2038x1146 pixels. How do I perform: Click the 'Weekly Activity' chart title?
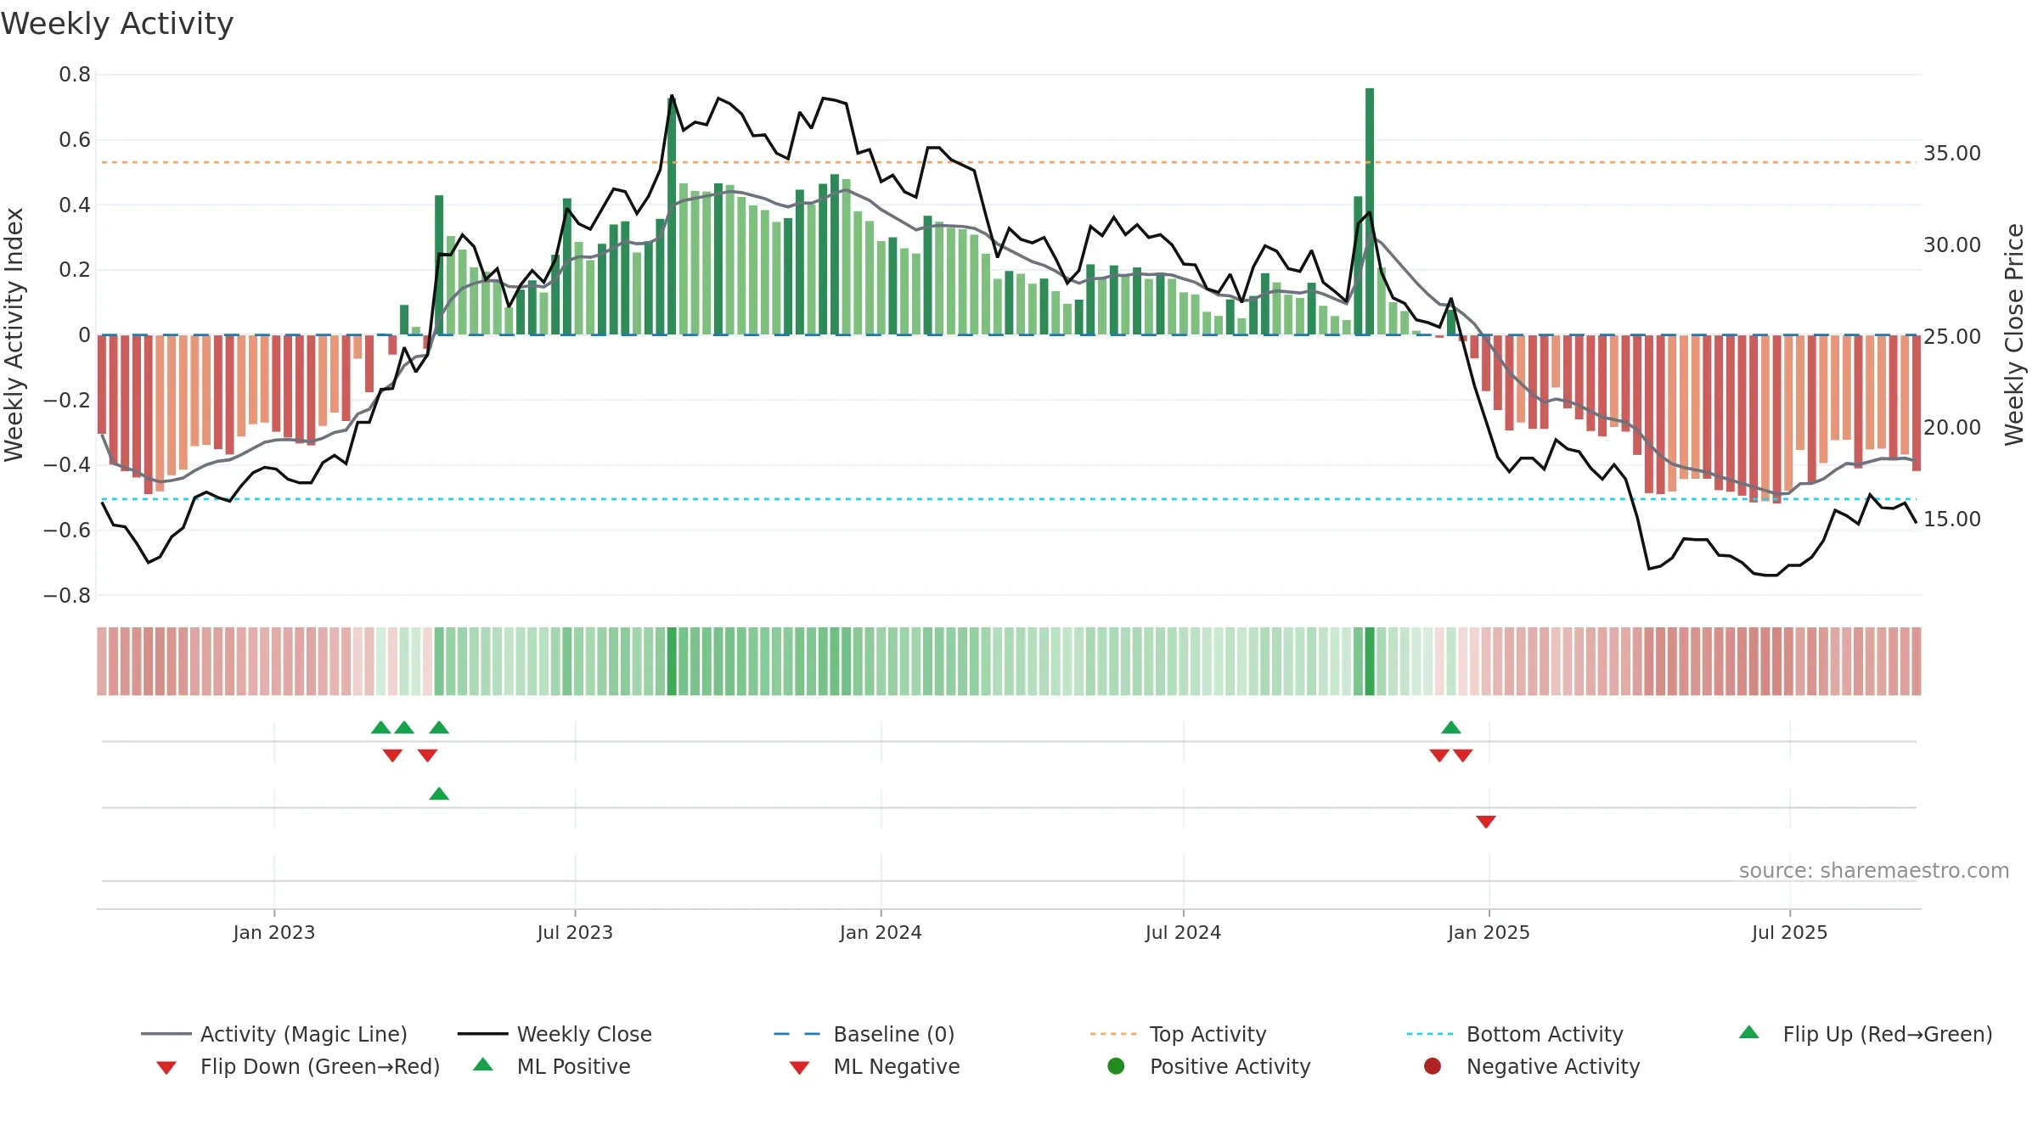[117, 24]
